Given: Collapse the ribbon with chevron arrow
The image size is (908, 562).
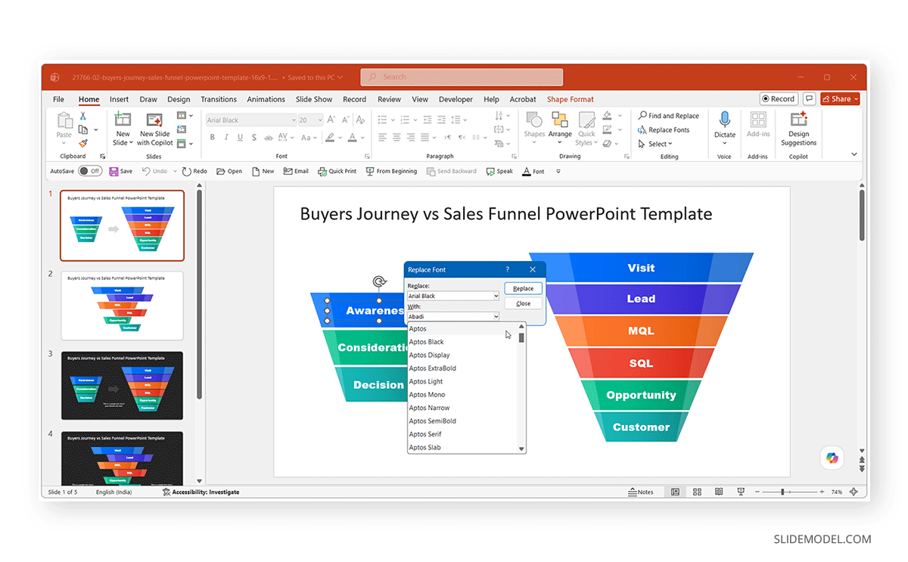Looking at the screenshot, I should pos(854,154).
